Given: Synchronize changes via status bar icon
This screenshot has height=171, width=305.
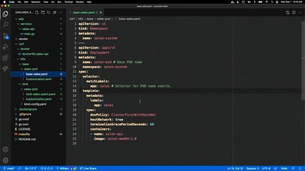Looking at the screenshot, I should [20, 168].
